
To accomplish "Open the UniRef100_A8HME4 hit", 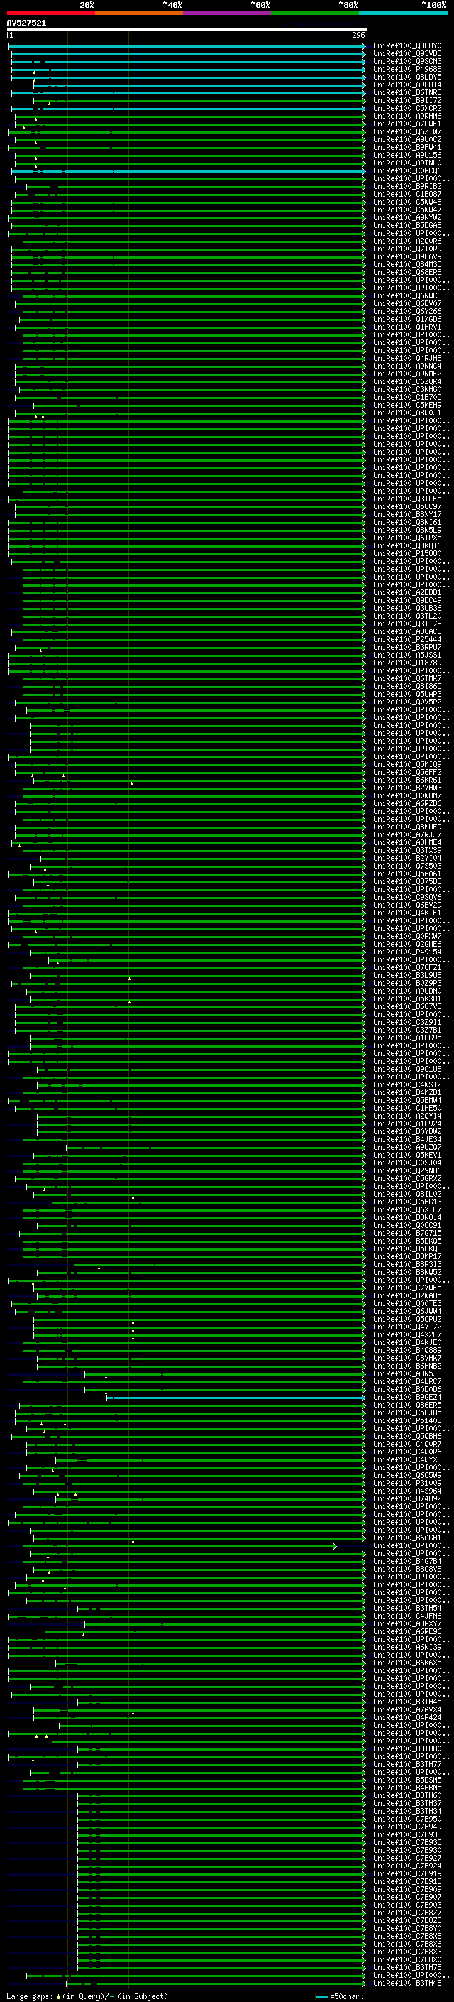I will [406, 842].
